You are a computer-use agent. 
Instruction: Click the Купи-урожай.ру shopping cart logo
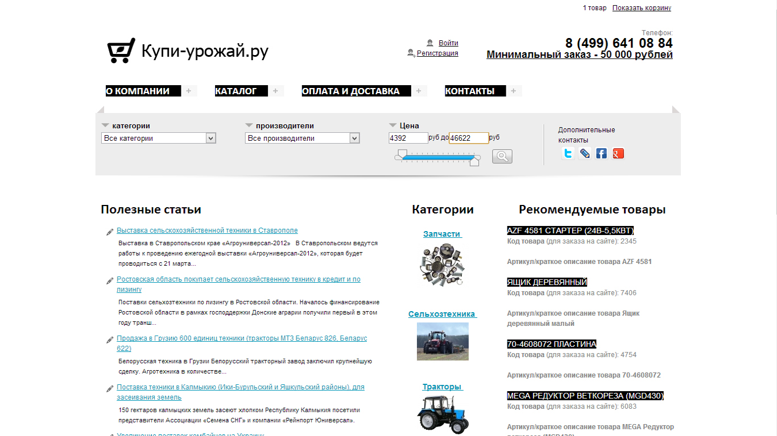coord(188,51)
